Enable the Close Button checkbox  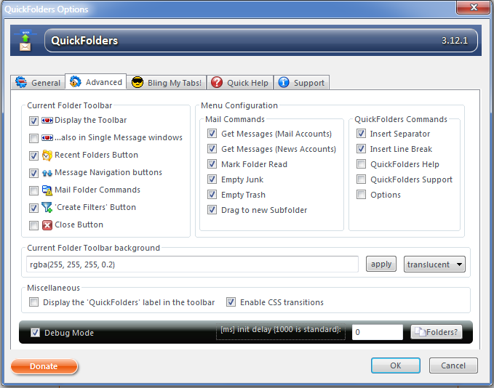(x=33, y=225)
